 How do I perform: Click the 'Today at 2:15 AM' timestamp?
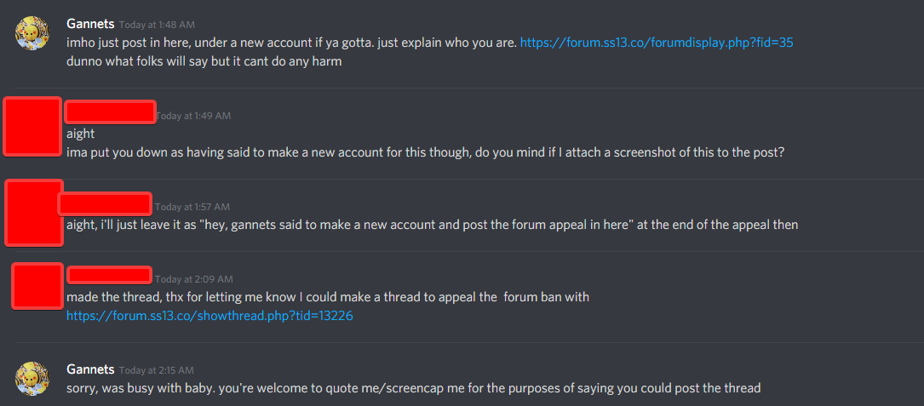[x=157, y=370]
